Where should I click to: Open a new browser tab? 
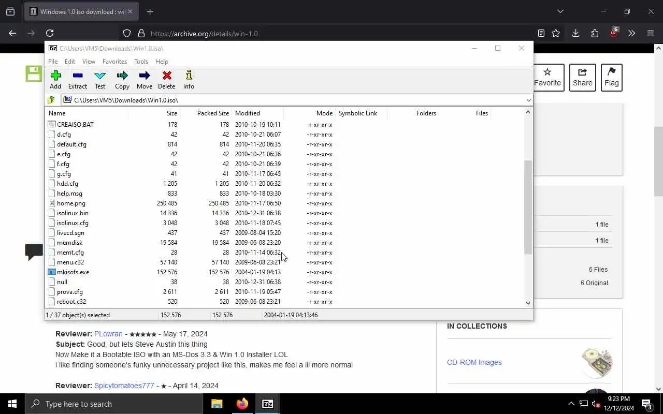point(150,11)
